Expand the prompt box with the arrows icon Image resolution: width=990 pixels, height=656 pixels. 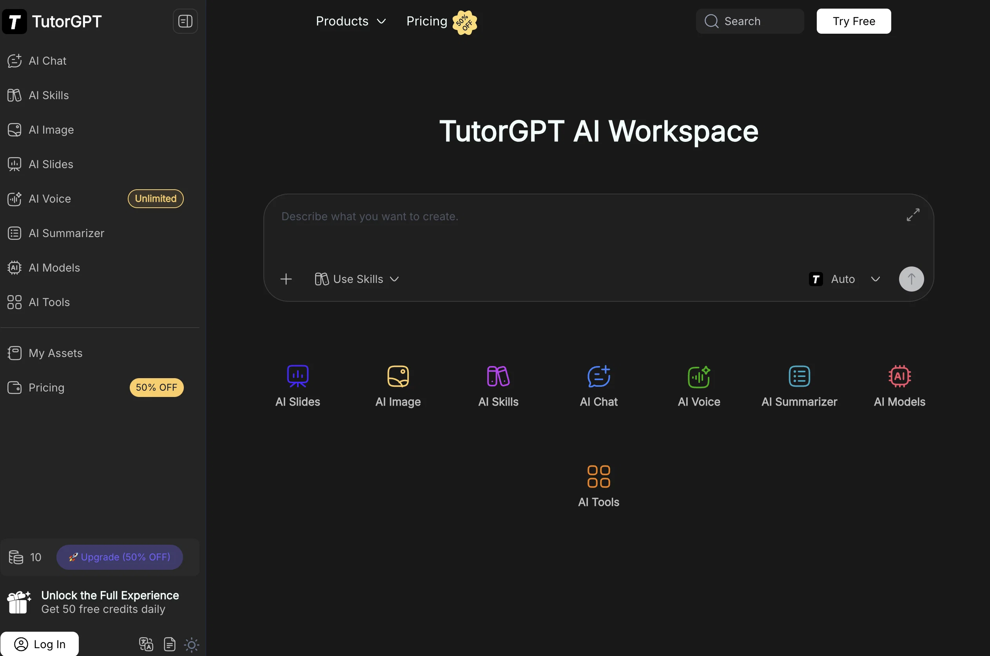click(x=913, y=215)
